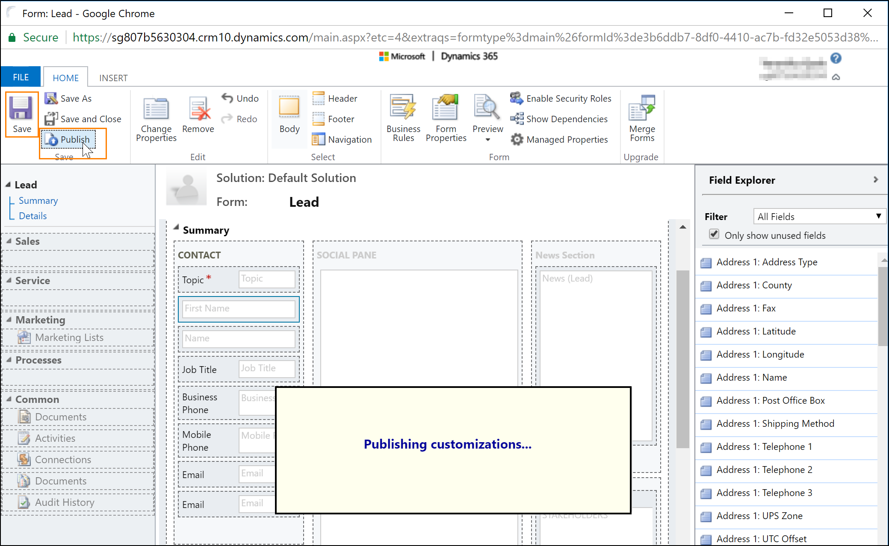Screen dimensions: 889x546
Task: Click the Change Properties icon
Action: point(156,118)
